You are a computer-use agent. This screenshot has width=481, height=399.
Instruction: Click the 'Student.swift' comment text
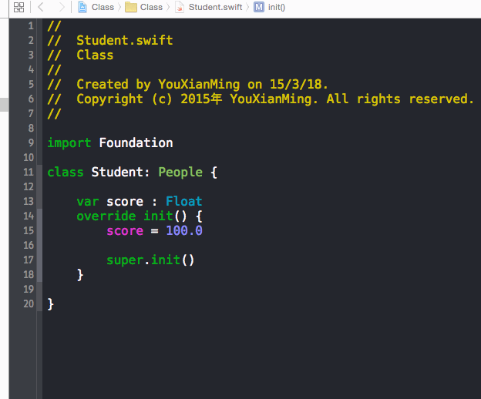(125, 40)
